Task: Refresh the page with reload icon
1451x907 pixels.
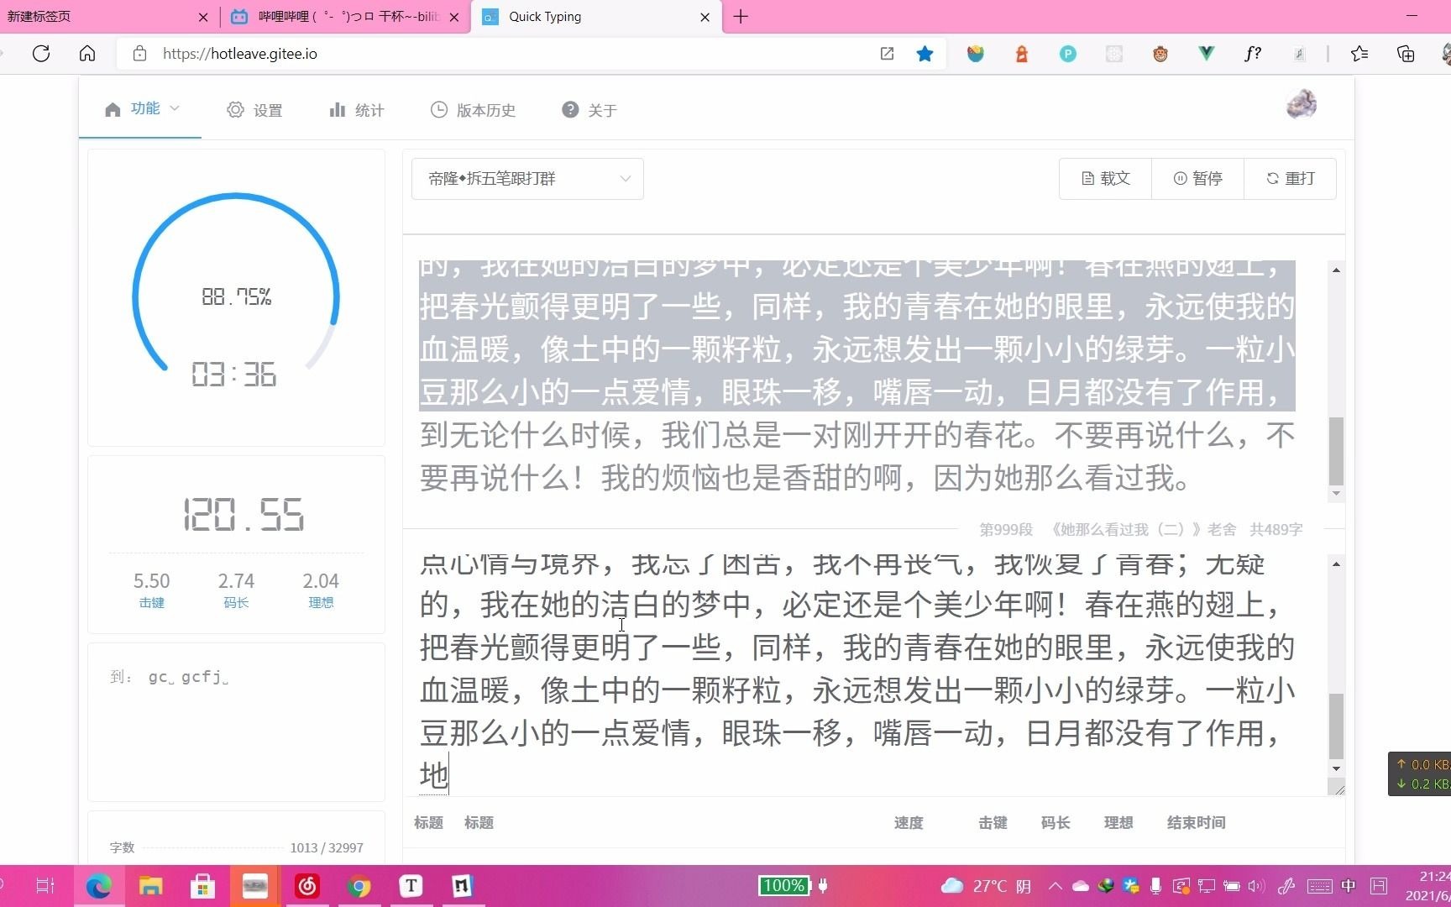Action: [x=41, y=54]
